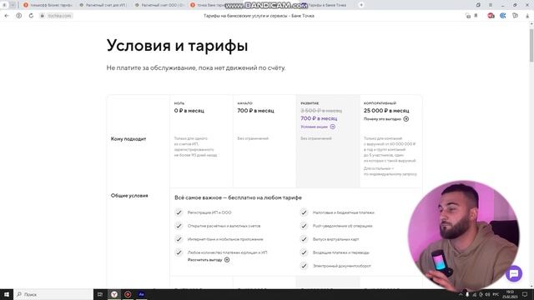Switch to the Расчетный счет для ИП tab
The width and height of the screenshot is (534, 300).
point(103,5)
